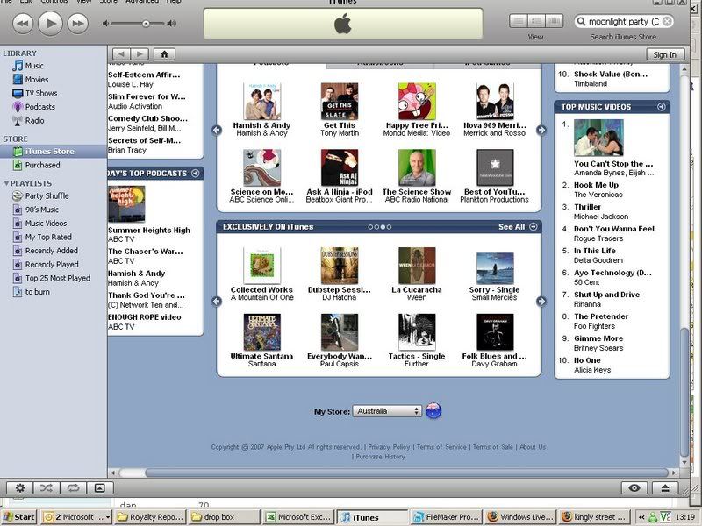Adjust the volume slider knob
The width and height of the screenshot is (702, 526).
click(146, 24)
